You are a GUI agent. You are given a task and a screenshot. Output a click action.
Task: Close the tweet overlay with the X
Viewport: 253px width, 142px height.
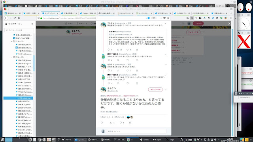pos(229,24)
